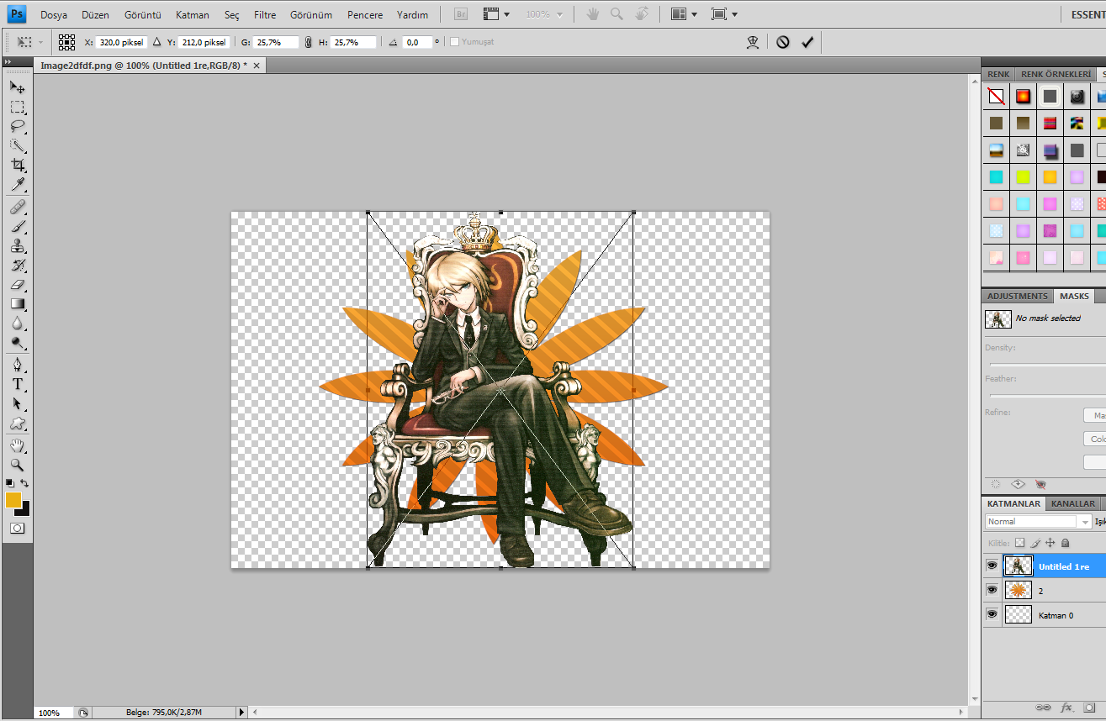The height and width of the screenshot is (721, 1106).
Task: Select the Rectangular Marquee tool
Action: pyautogui.click(x=18, y=107)
